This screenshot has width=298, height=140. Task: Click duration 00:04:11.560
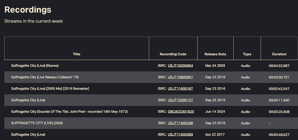tap(279, 100)
